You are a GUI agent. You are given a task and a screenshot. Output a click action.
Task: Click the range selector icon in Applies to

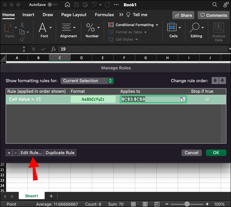(x=182, y=99)
